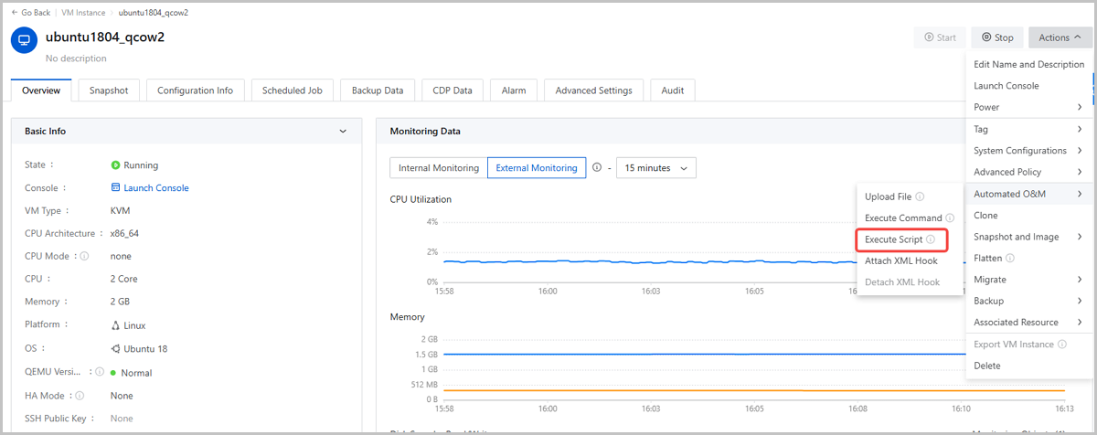The height and width of the screenshot is (435, 1097).
Task: Open the 15 minutes time range dropdown
Action: point(656,168)
